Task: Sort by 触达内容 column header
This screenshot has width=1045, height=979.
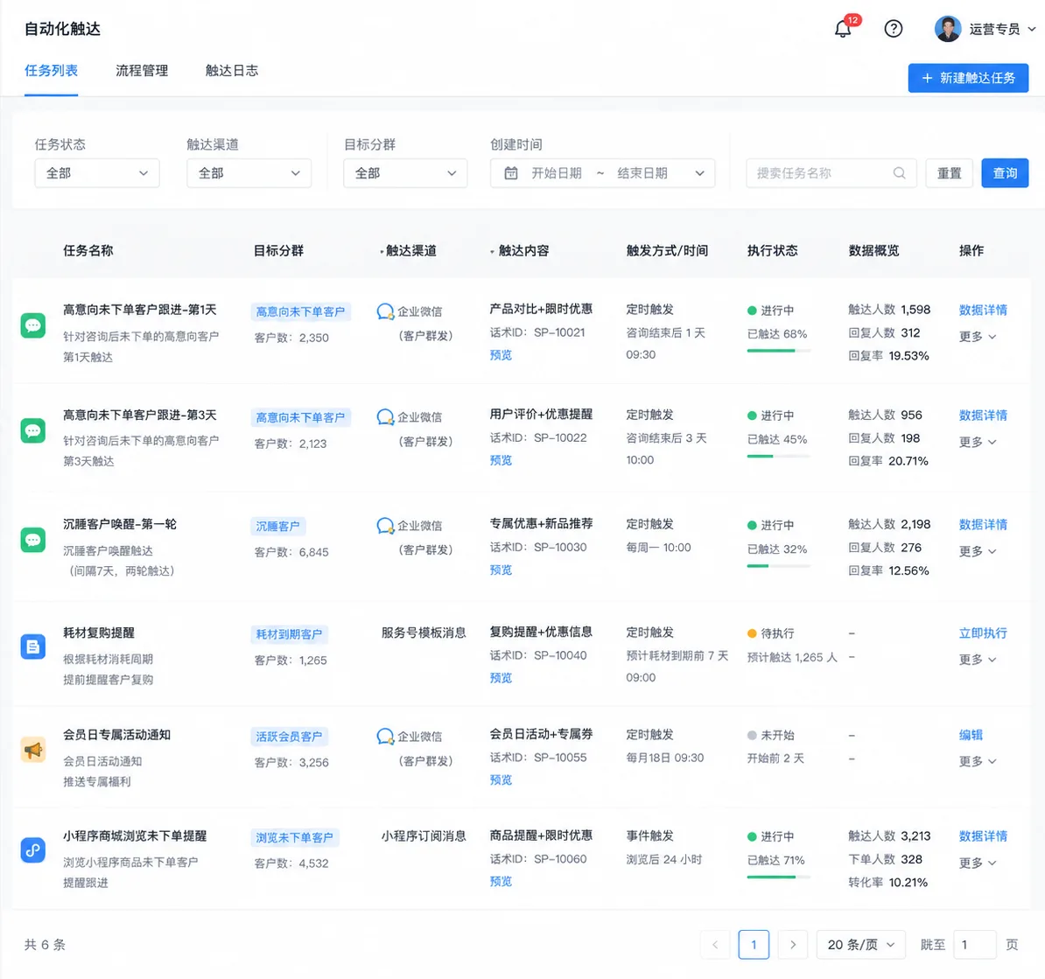Action: (520, 251)
